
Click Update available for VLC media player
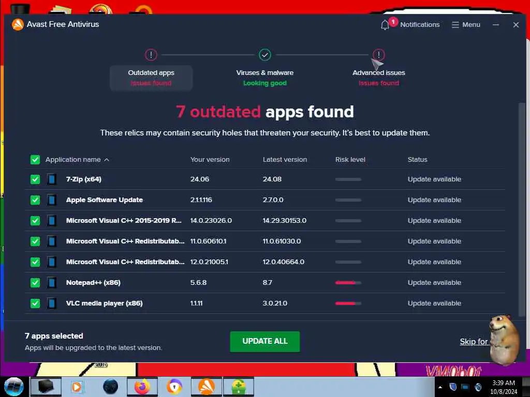click(434, 303)
